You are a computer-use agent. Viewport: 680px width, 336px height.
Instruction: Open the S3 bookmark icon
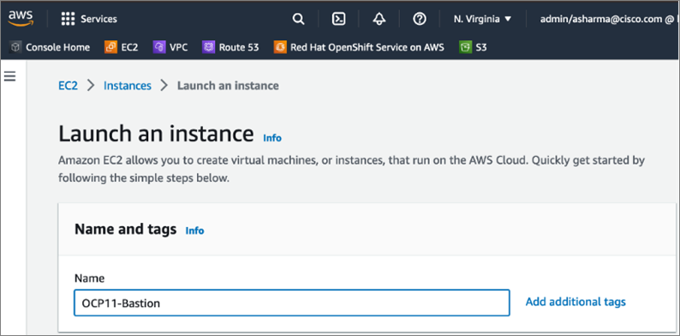click(x=465, y=47)
